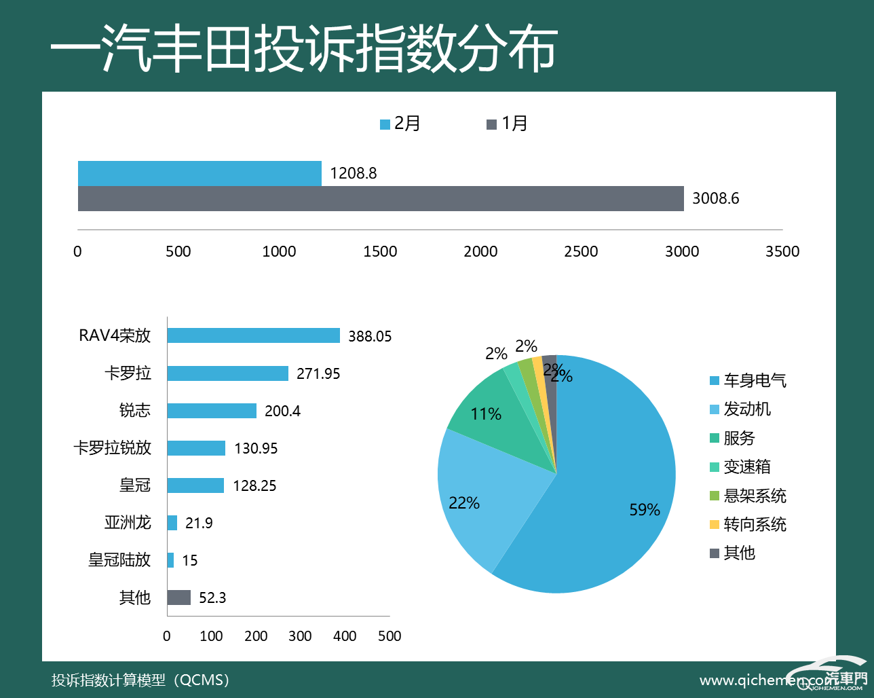Click the 其他 pie legend color square
The image size is (874, 698).
pyautogui.click(x=714, y=553)
